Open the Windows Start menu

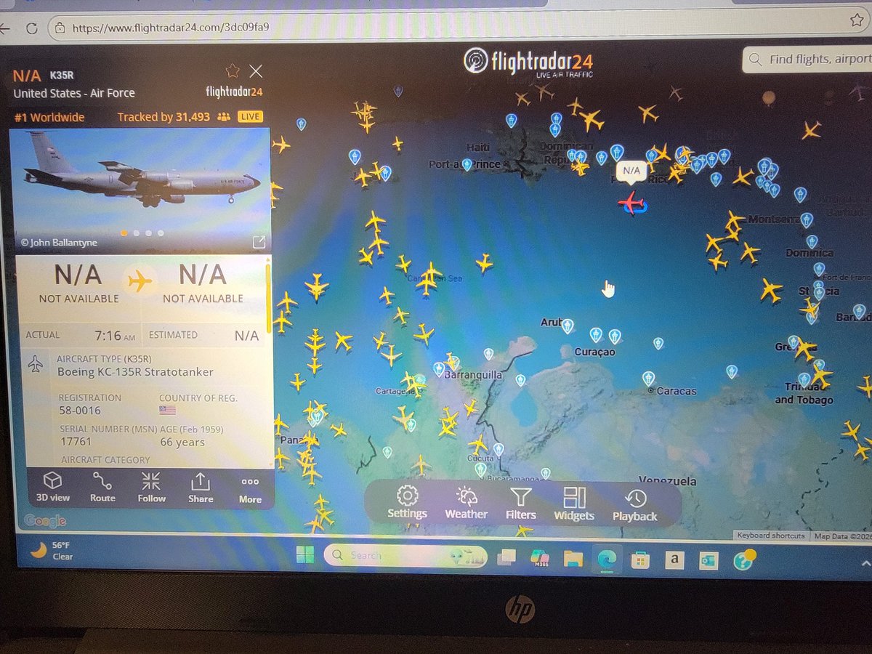(305, 556)
